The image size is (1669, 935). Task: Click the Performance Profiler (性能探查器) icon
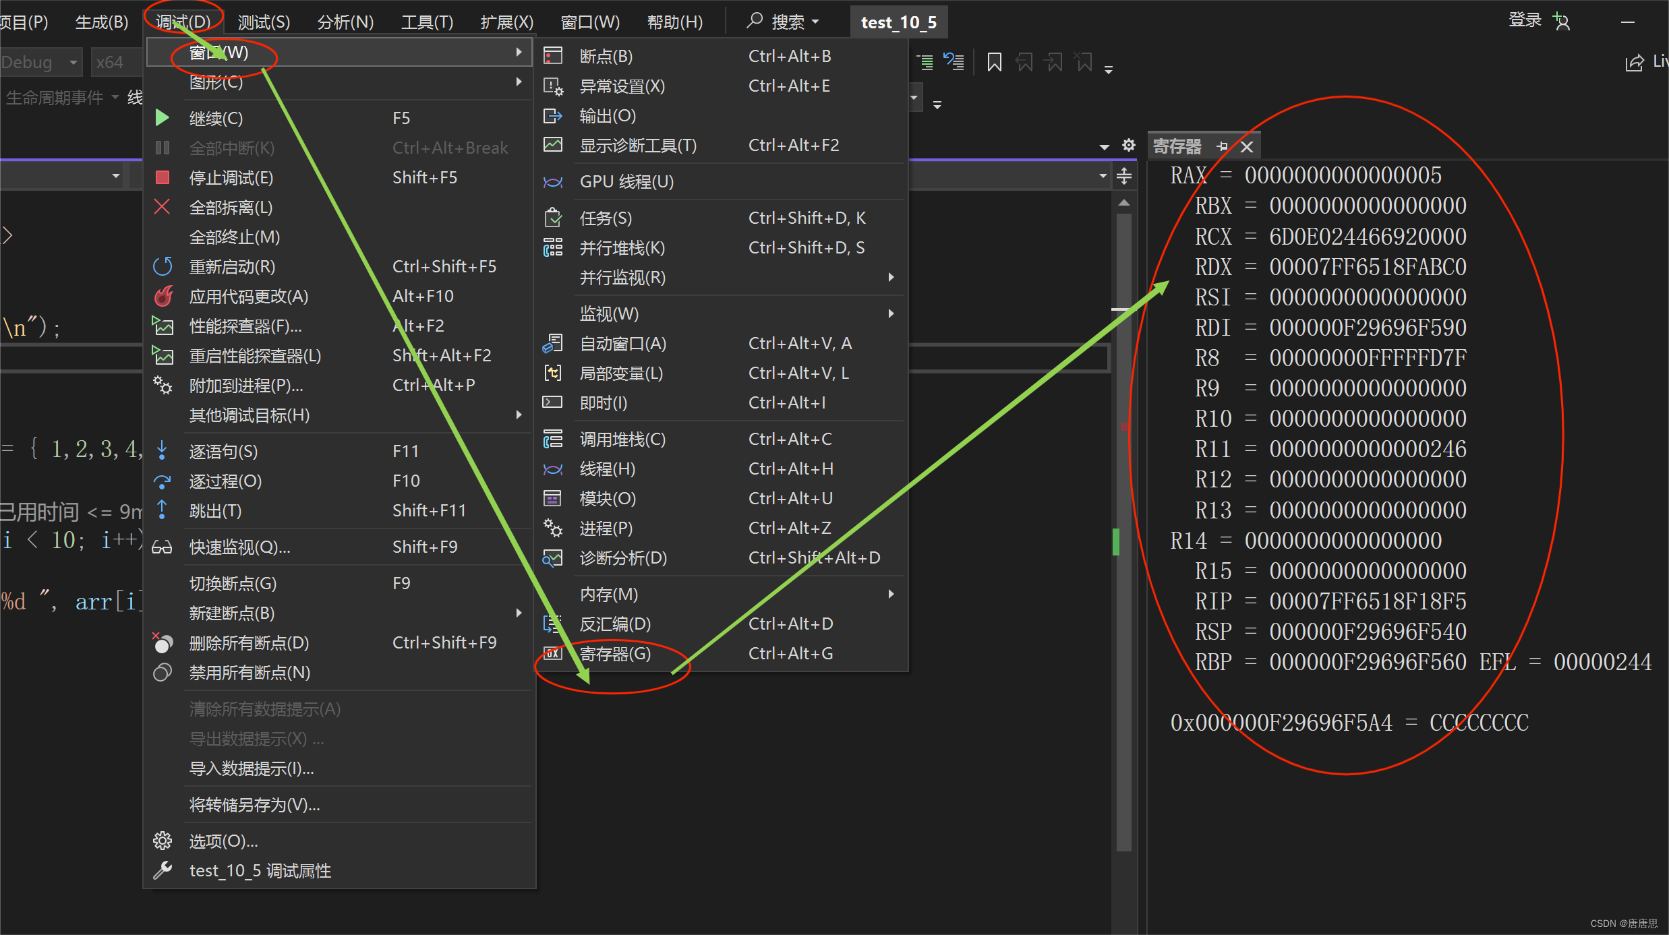click(x=163, y=326)
